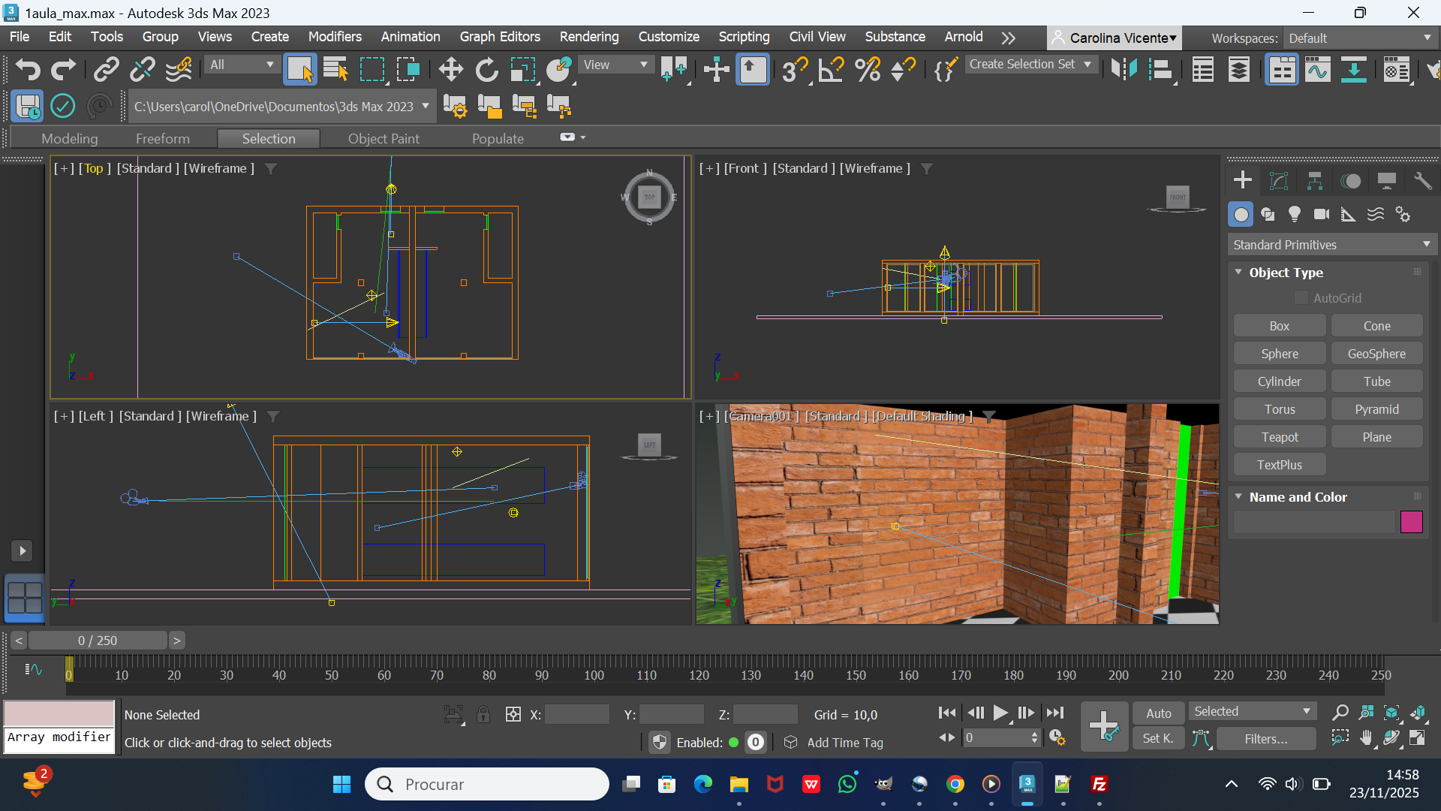Image resolution: width=1441 pixels, height=811 pixels.
Task: Click the Teapot primitive button
Action: [1279, 437]
